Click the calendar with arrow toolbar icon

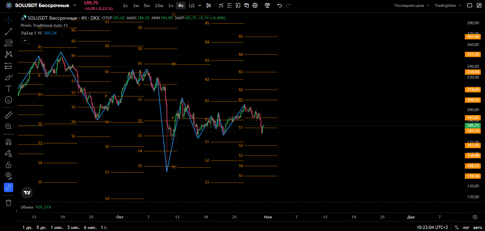[x=247, y=6]
